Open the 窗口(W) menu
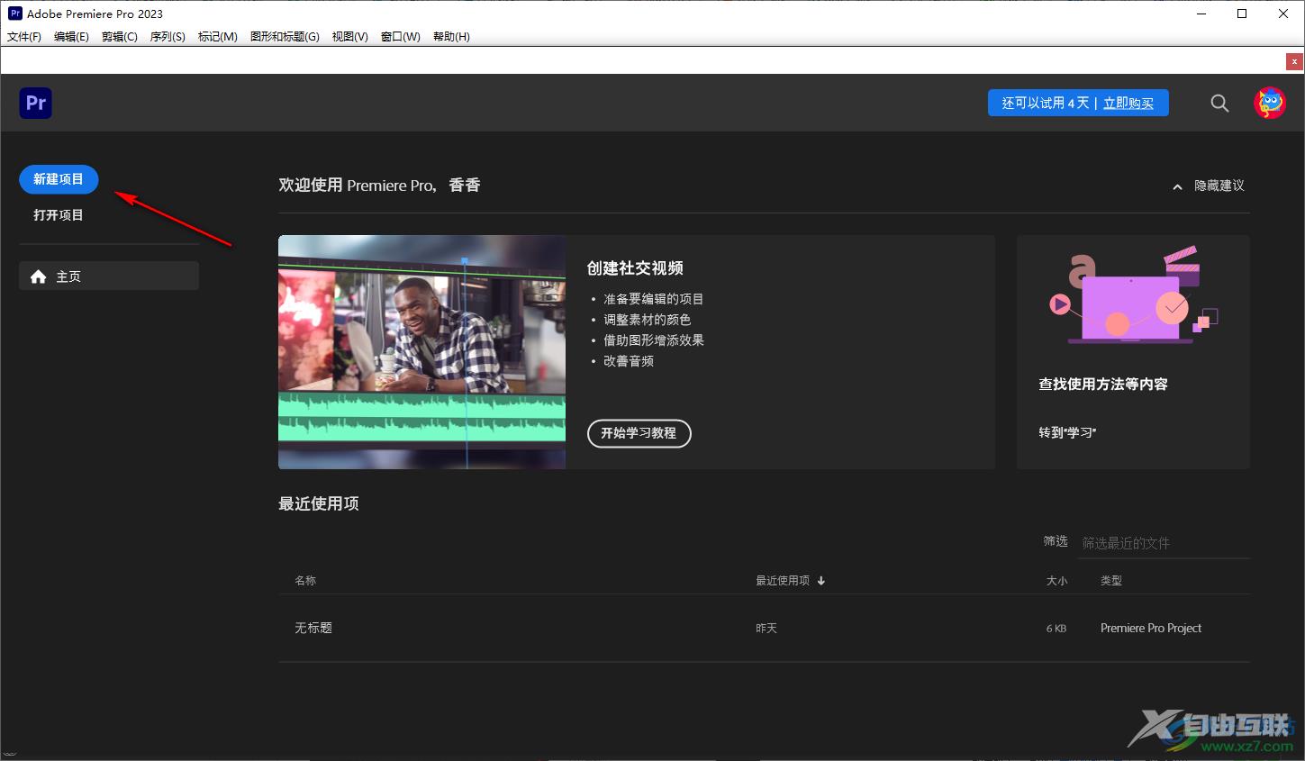The width and height of the screenshot is (1305, 761). coord(400,37)
